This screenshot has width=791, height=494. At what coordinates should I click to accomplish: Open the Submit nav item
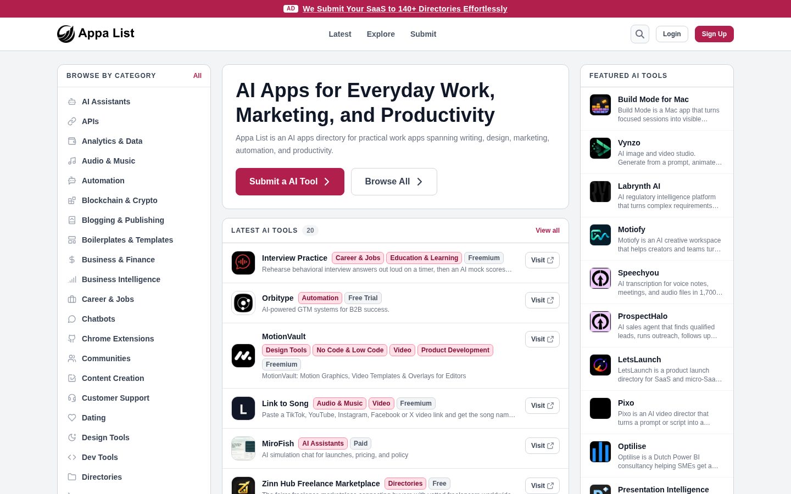pos(423,34)
